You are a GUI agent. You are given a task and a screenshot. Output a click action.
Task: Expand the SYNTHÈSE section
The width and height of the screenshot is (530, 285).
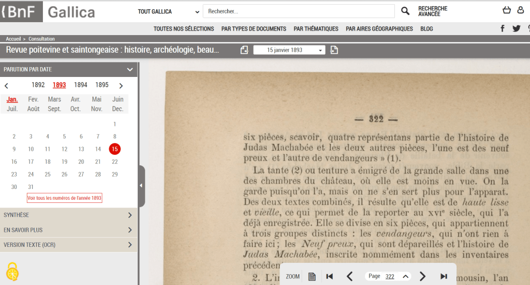coord(68,215)
